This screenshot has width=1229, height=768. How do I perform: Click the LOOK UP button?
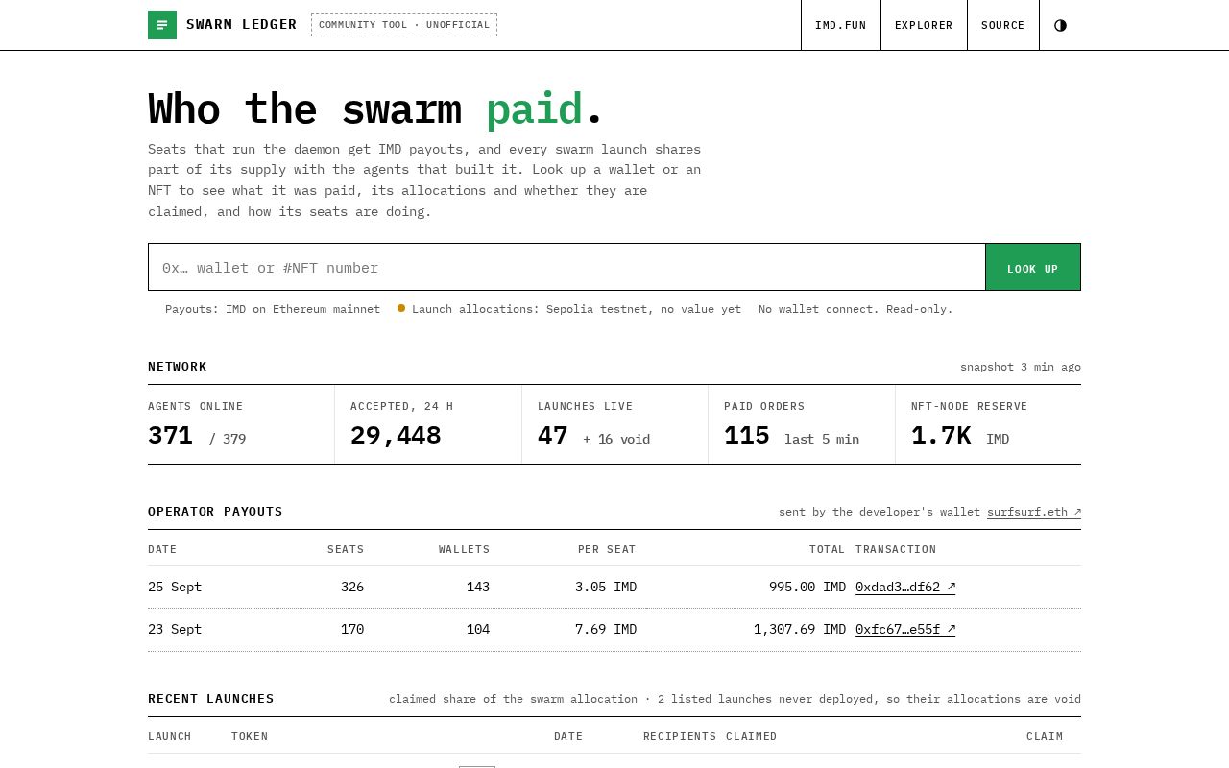click(x=1033, y=267)
